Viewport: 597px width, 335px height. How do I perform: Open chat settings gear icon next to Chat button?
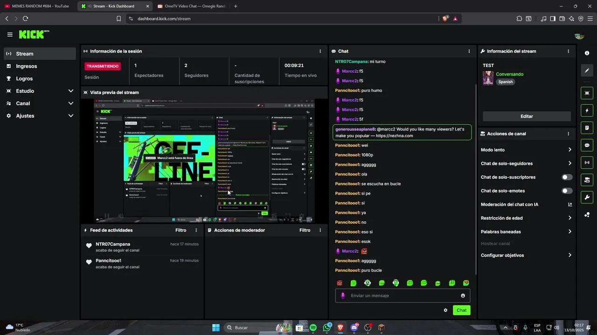click(x=445, y=310)
